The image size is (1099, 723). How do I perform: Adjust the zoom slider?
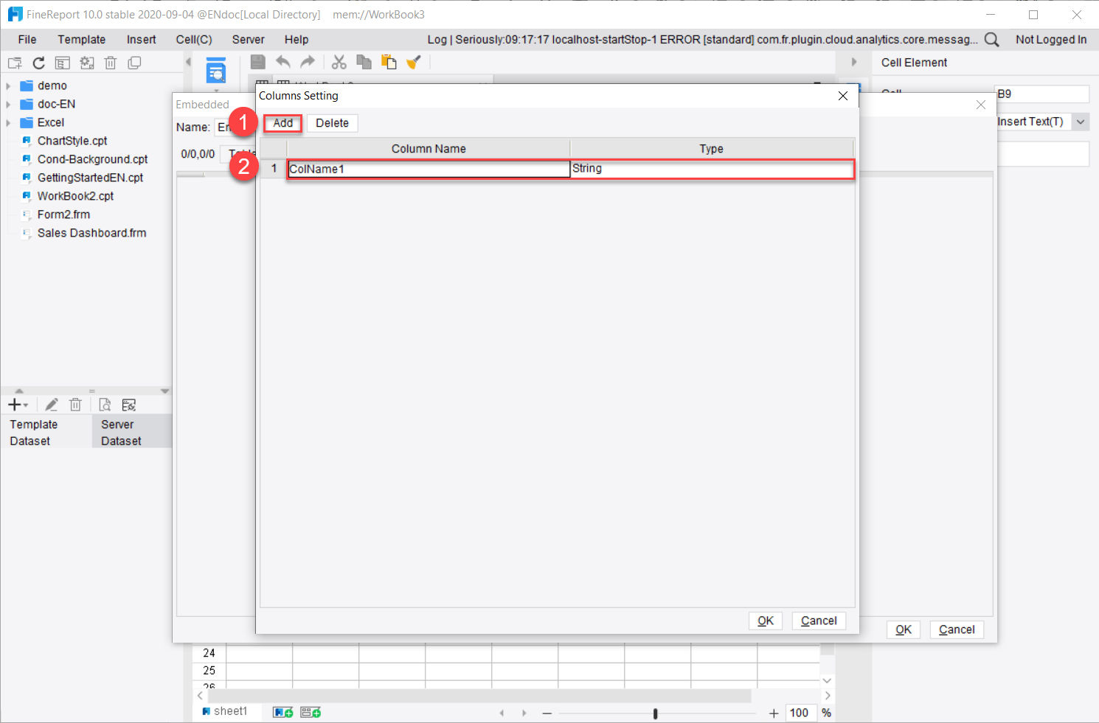[x=655, y=713]
